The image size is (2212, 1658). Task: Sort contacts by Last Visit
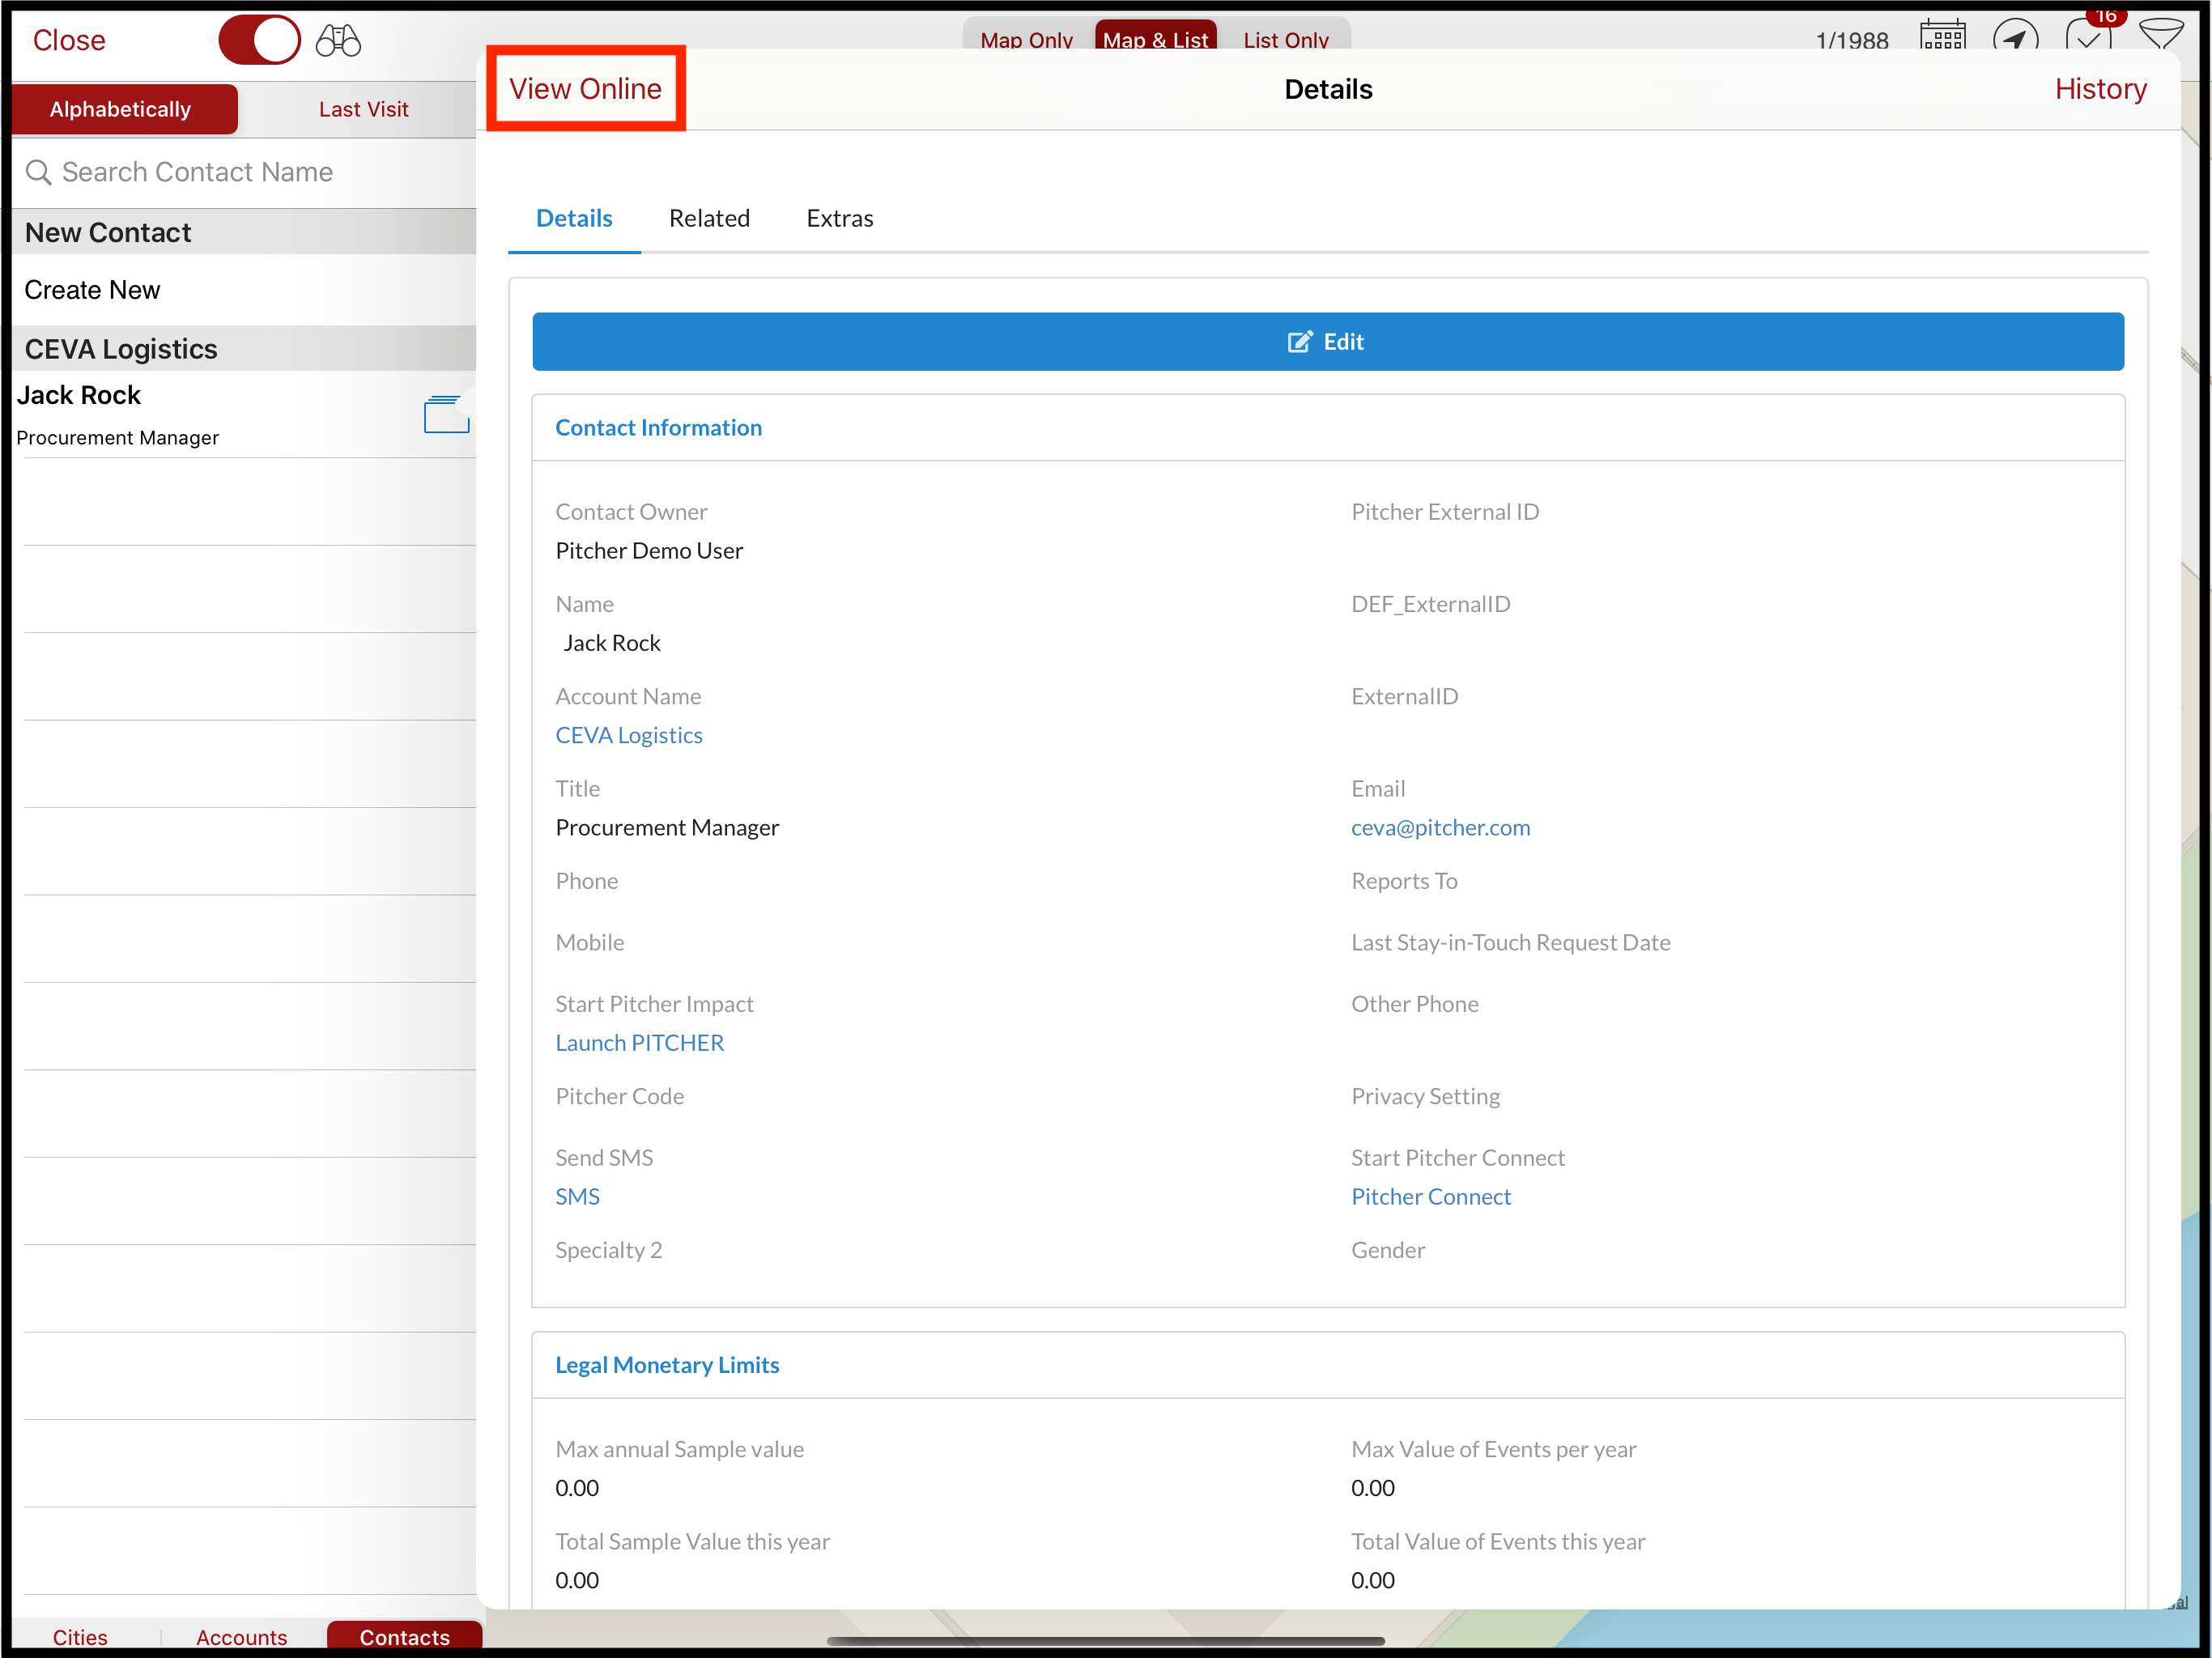click(x=363, y=109)
